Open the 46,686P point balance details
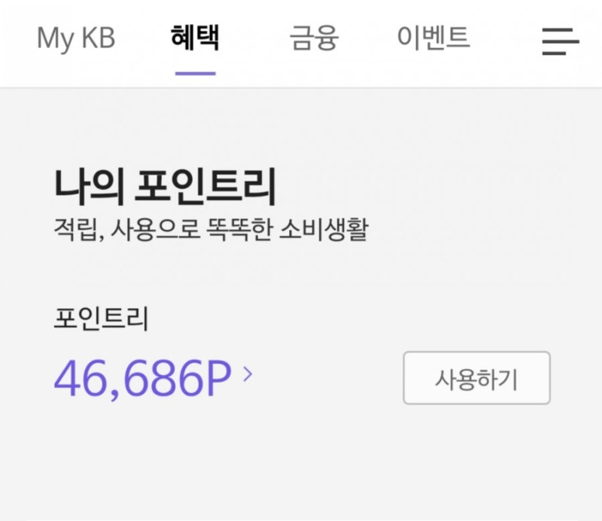 pyautogui.click(x=143, y=377)
